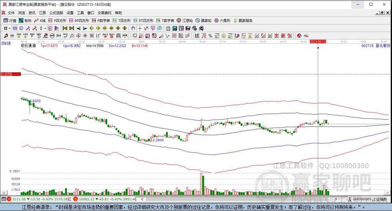
Task: Click the calculator icon in toolbar
Action: coord(175,28)
